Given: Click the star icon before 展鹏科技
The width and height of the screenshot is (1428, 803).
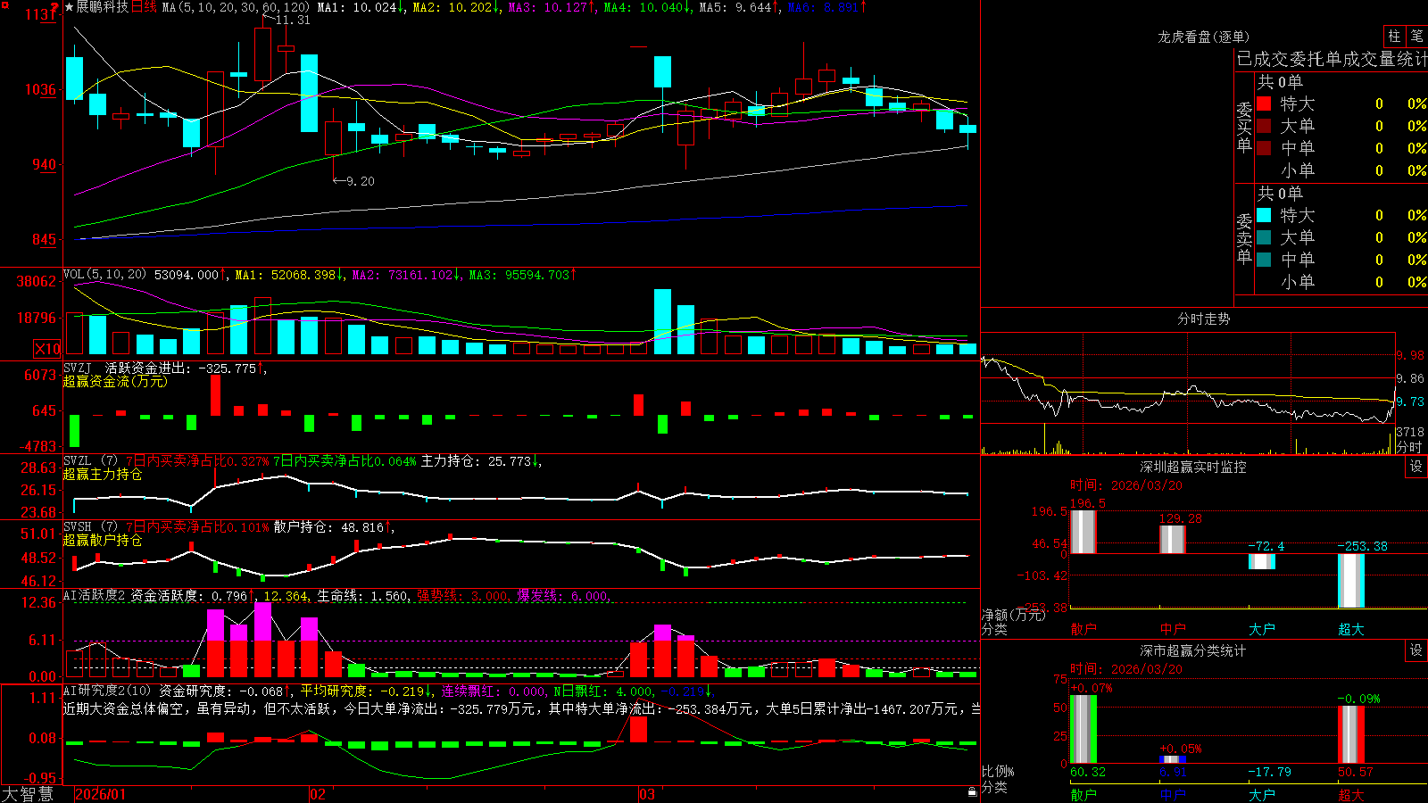Looking at the screenshot, I should click(70, 7).
